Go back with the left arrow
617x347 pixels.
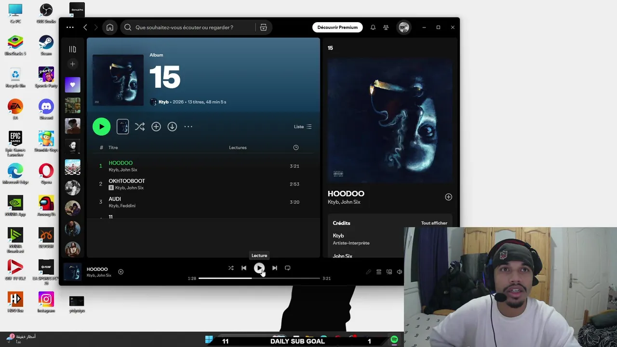[x=85, y=27]
